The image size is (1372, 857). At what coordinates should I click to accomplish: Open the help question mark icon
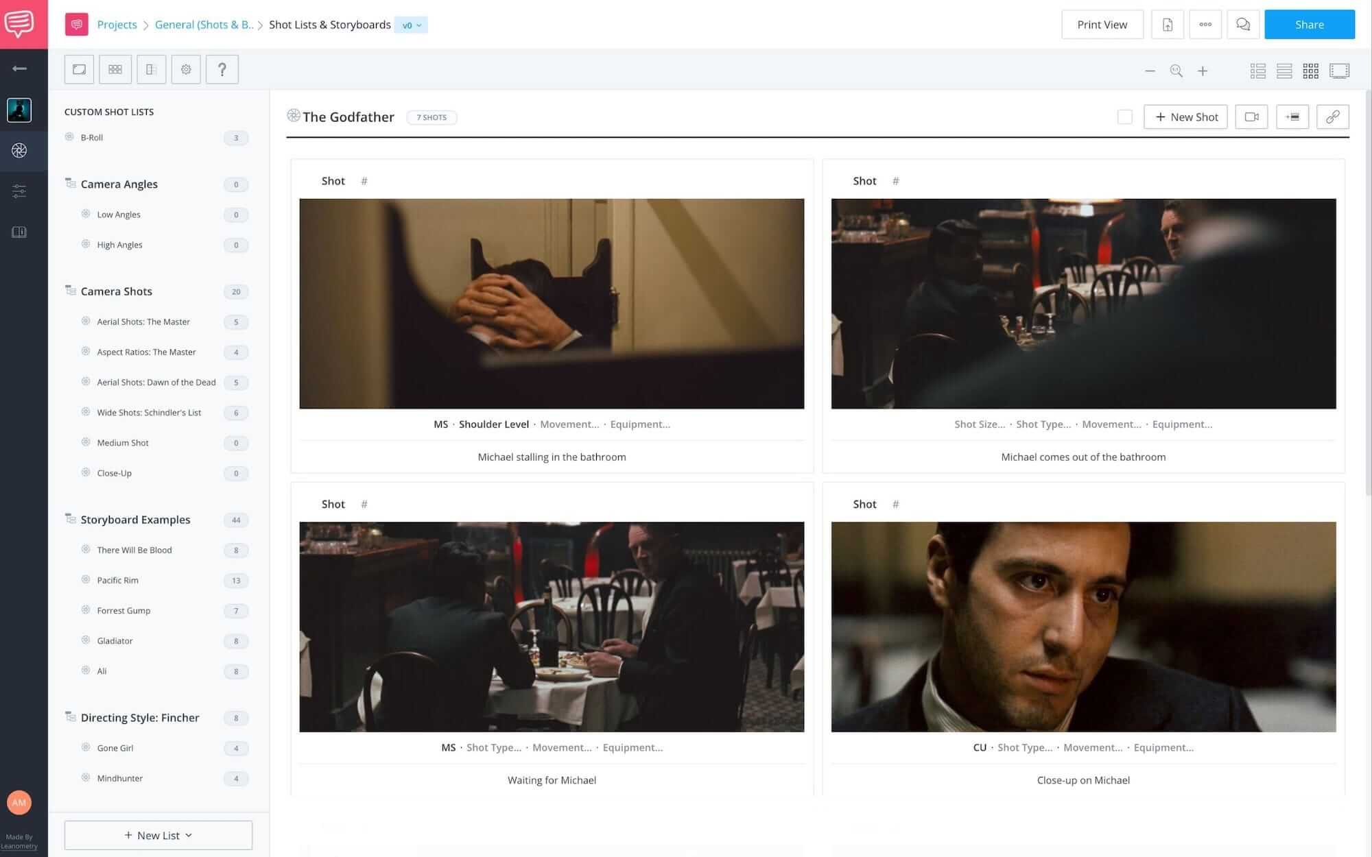click(222, 69)
